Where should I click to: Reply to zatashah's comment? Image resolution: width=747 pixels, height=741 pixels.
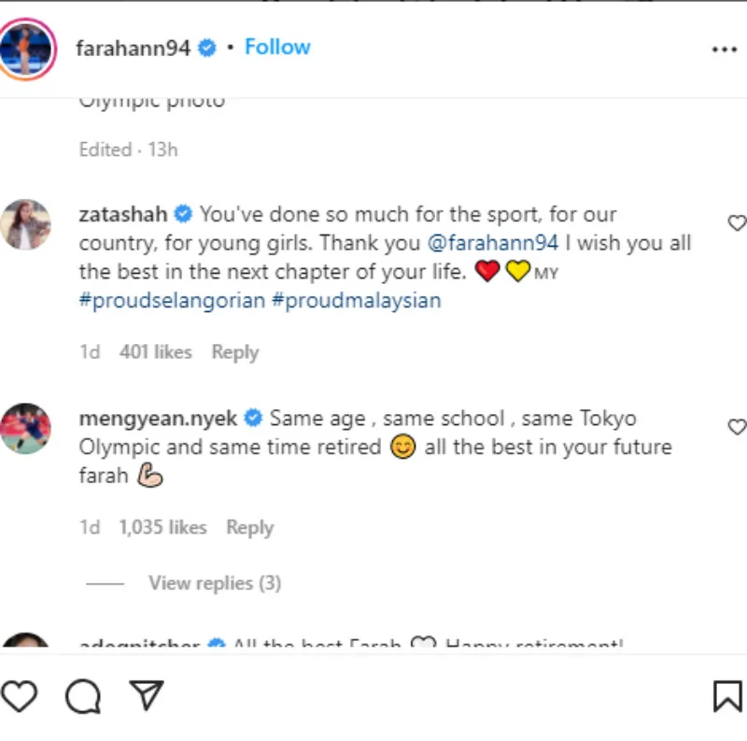(234, 352)
